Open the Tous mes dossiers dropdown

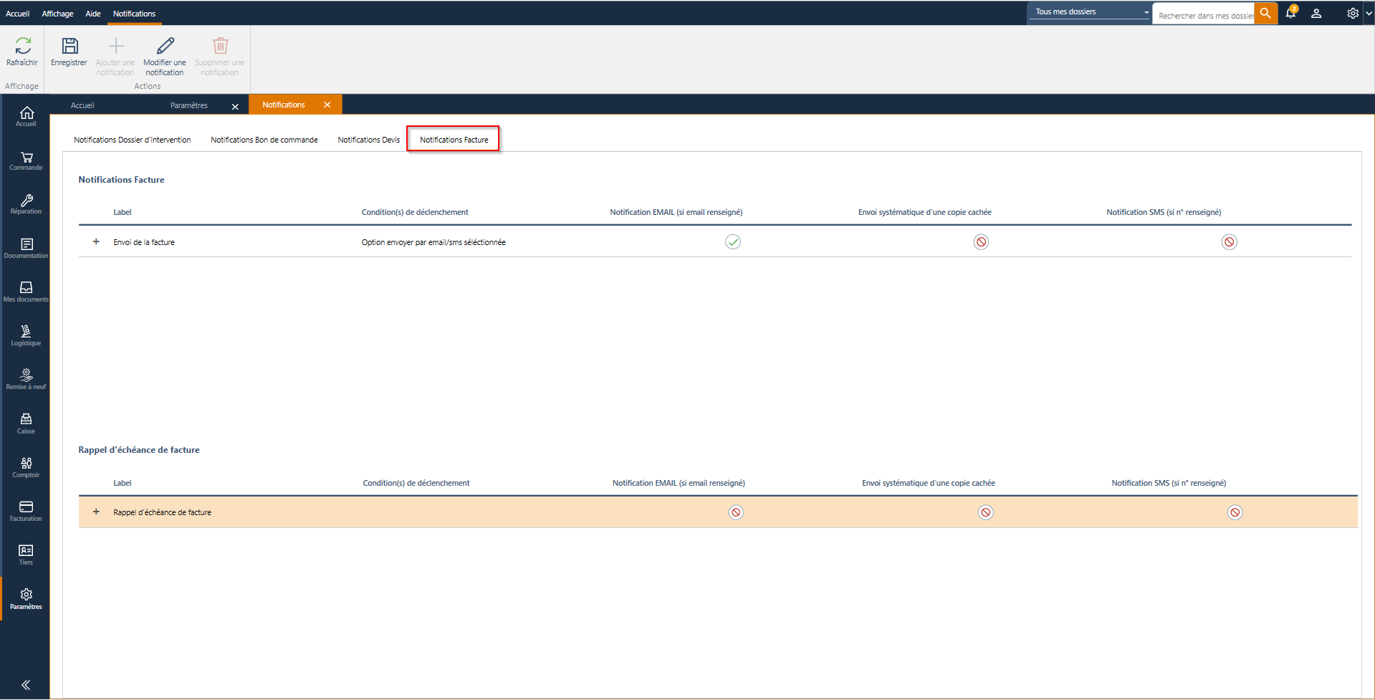tap(1089, 12)
